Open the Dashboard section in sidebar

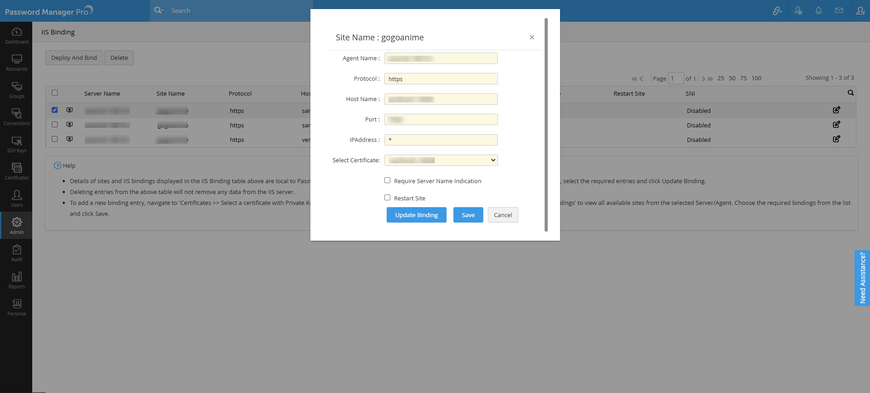point(16,35)
